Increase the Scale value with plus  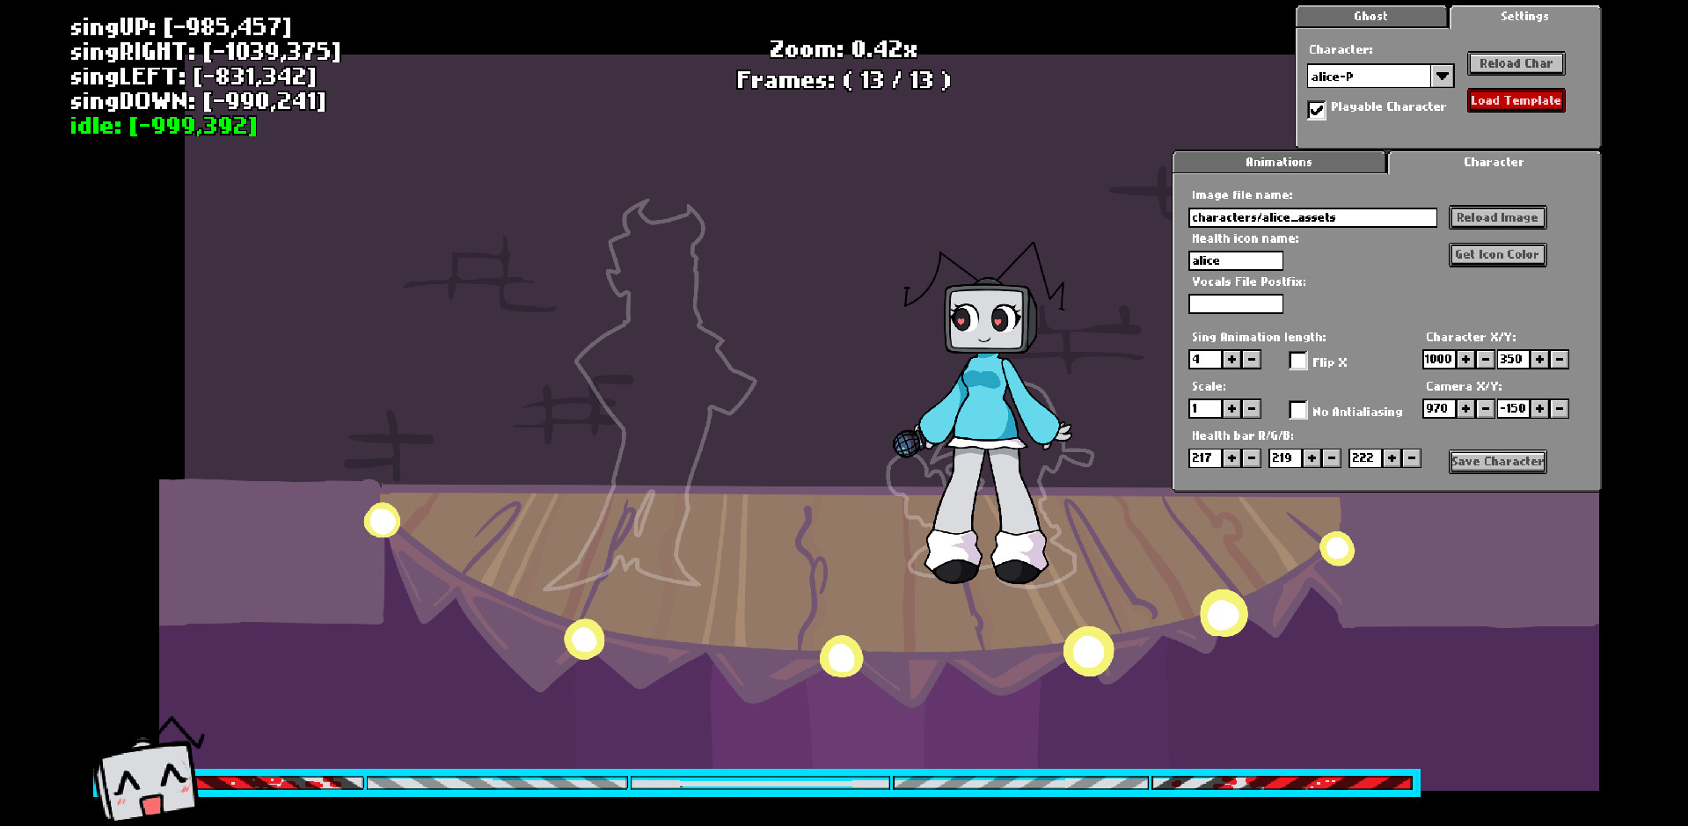click(x=1230, y=408)
